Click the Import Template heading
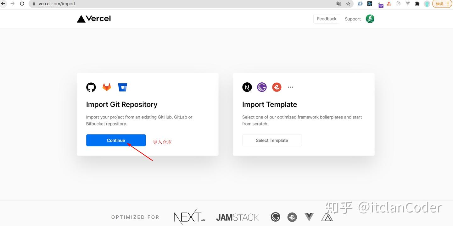Screen dimensions: 453x226 click(x=270, y=104)
